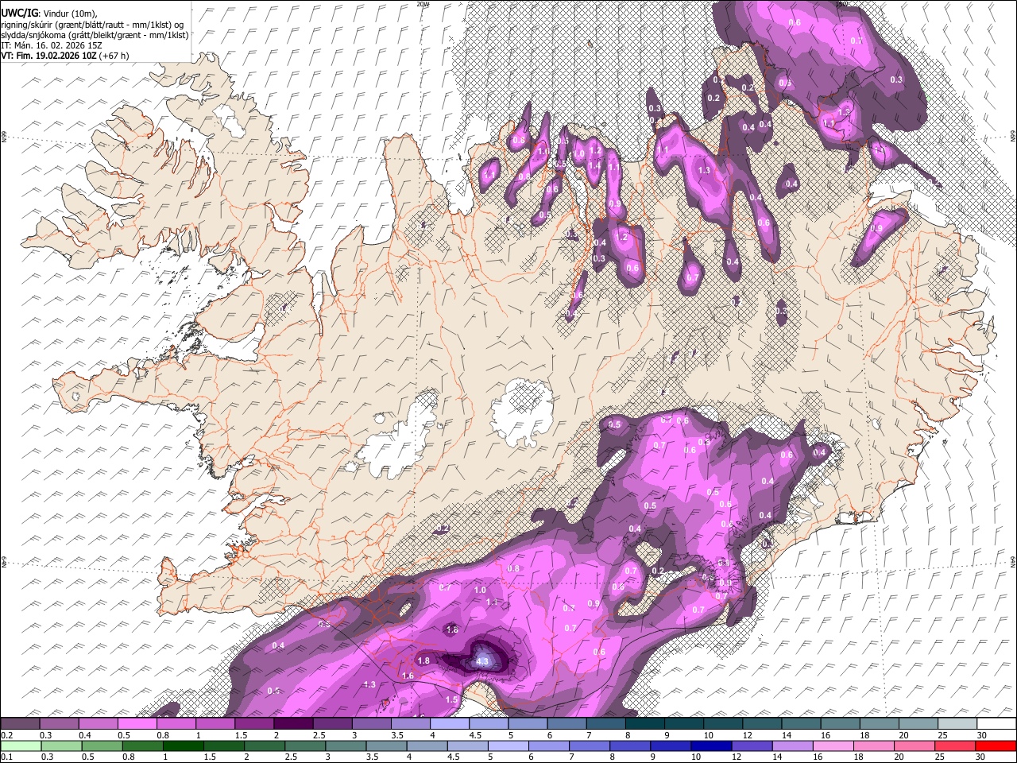Click the 'slydda/snjókoma (grátt/bleikt/grænt - mm/1klst)' line
The image size is (1017, 763).
[x=95, y=35]
